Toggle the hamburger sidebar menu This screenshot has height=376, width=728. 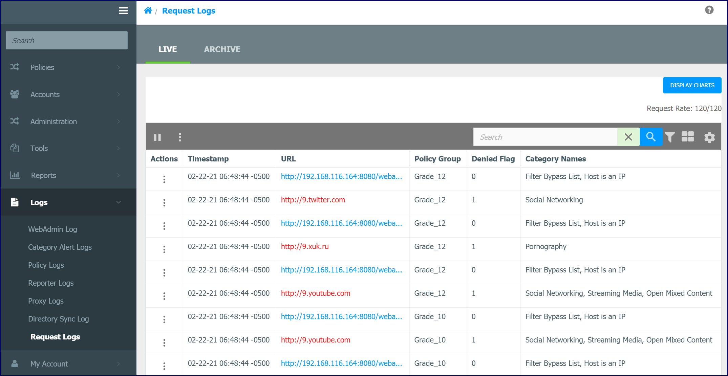pos(123,11)
